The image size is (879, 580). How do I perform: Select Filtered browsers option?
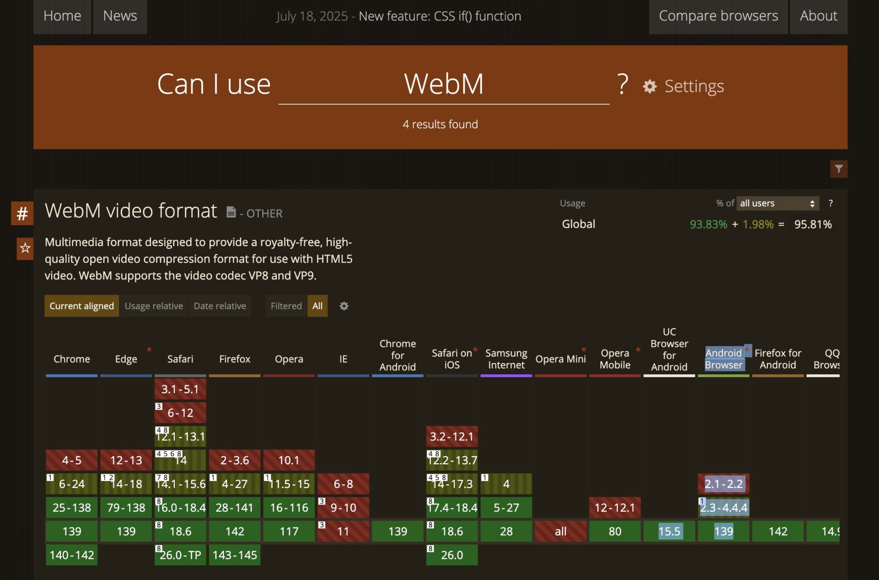point(286,306)
